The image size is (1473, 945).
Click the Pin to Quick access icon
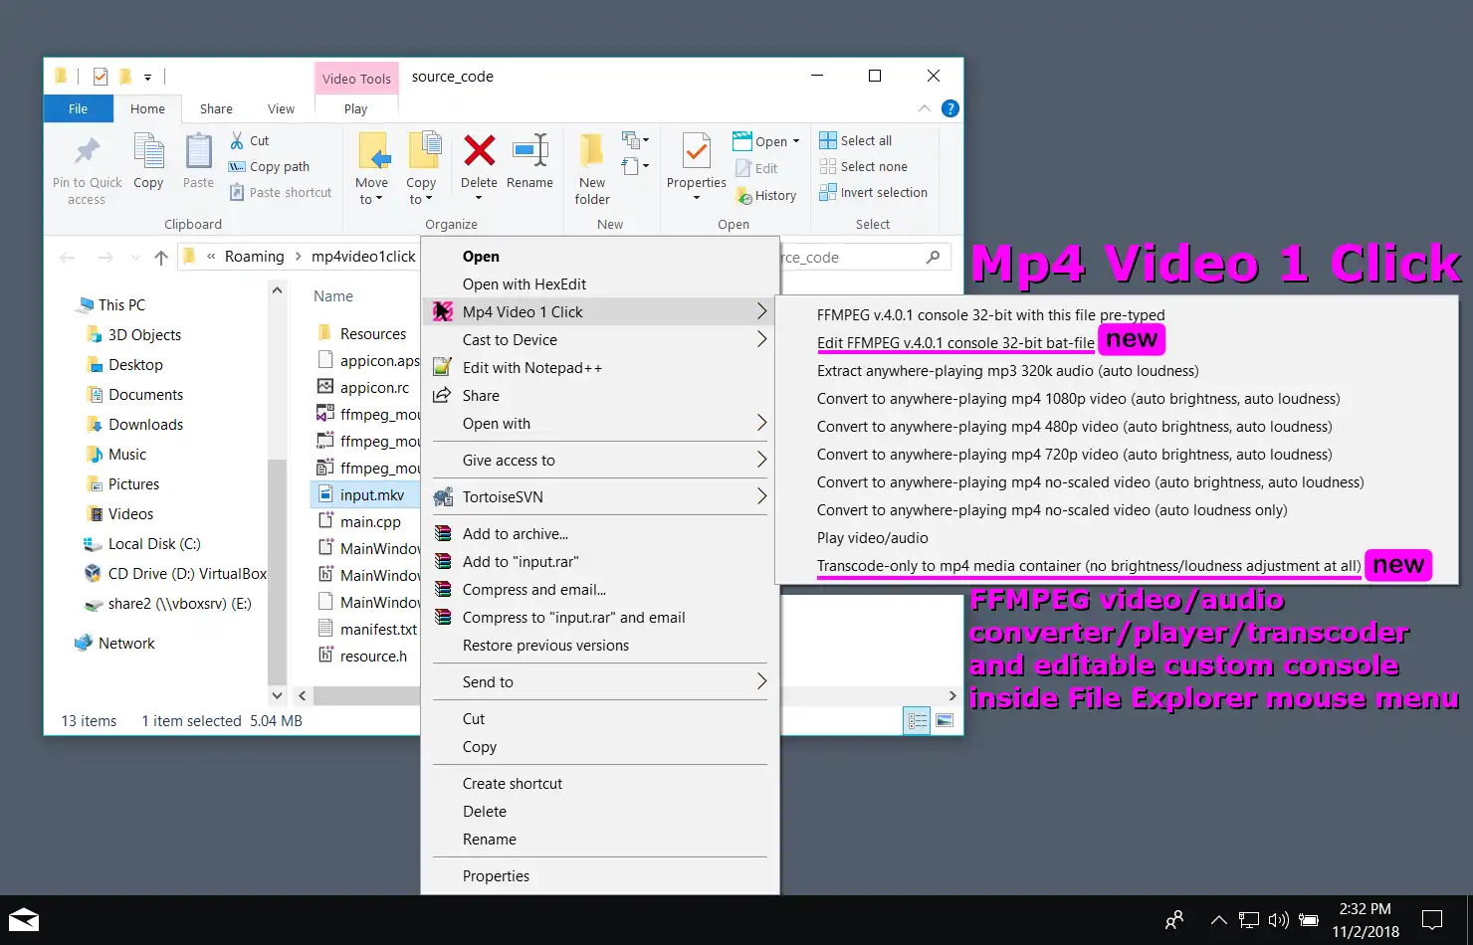pos(88,151)
